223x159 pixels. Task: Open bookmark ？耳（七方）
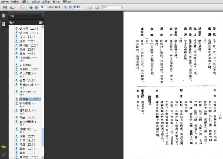(27, 140)
